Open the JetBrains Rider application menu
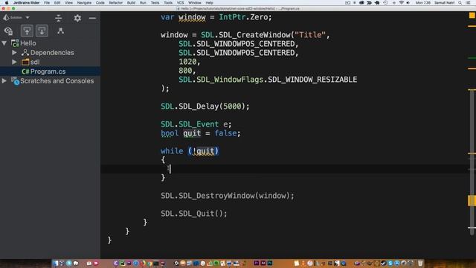 [x=26, y=3]
